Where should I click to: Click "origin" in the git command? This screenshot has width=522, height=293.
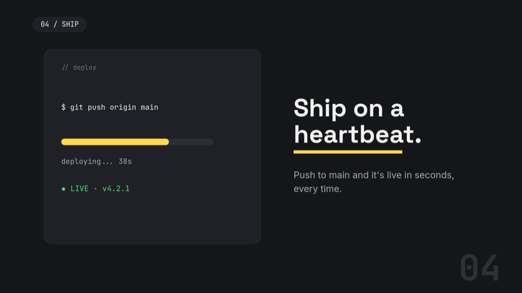pyautogui.click(x=123, y=107)
